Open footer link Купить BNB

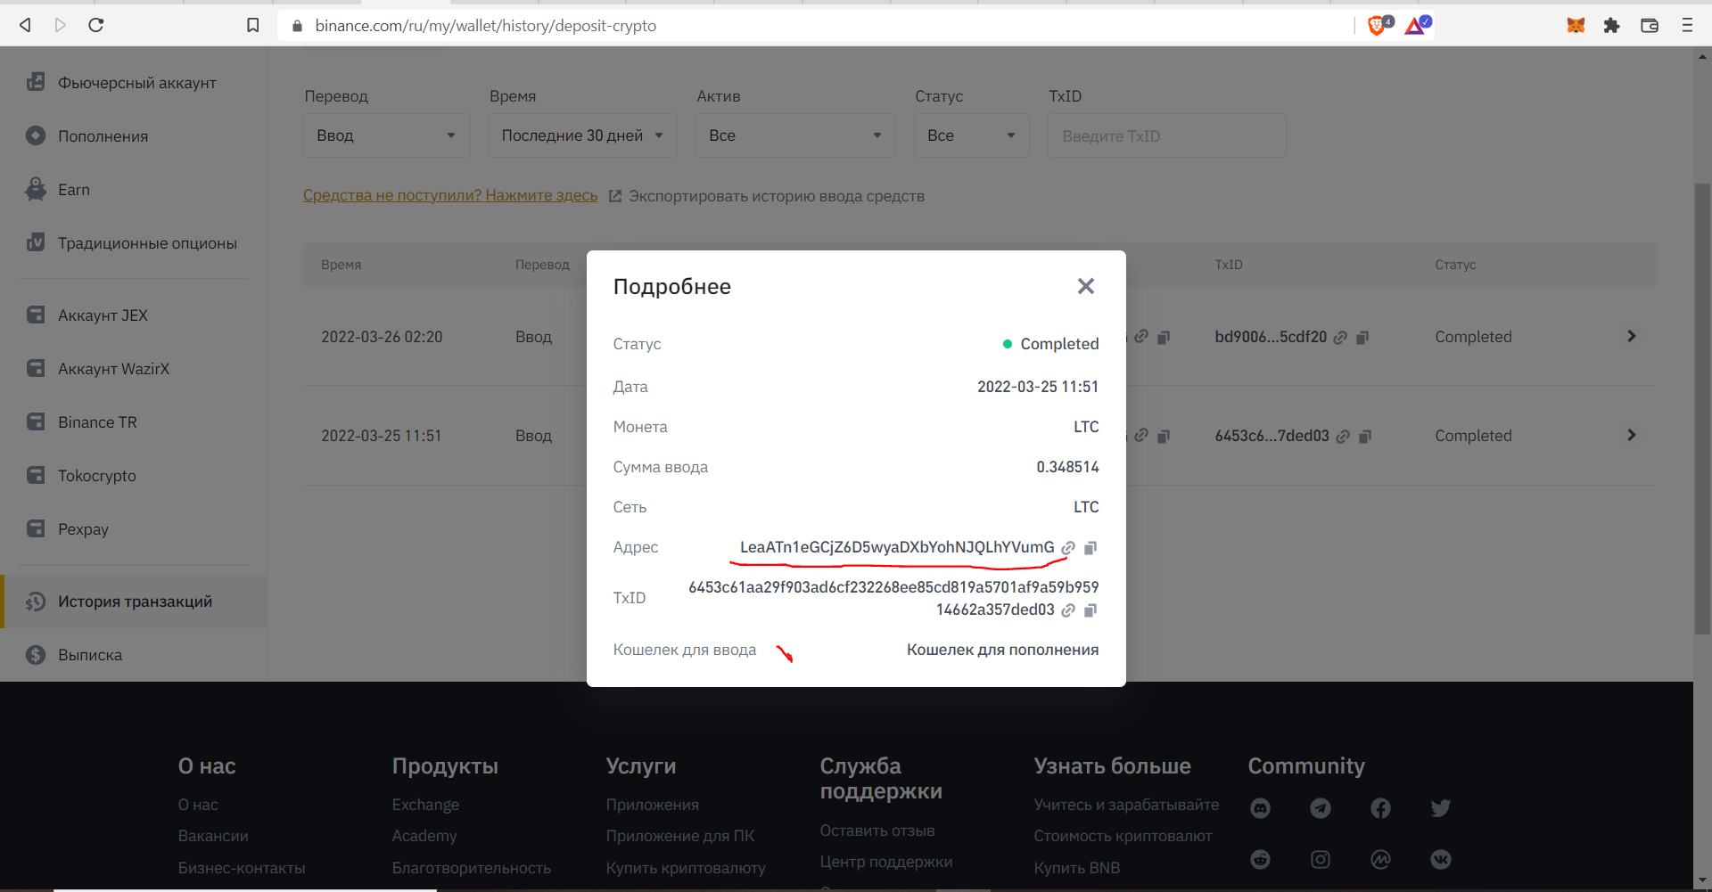click(1077, 868)
